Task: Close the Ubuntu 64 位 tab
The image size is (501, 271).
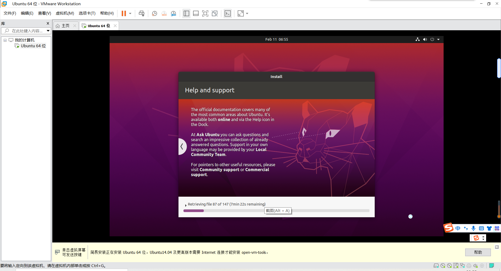Action: pos(115,26)
